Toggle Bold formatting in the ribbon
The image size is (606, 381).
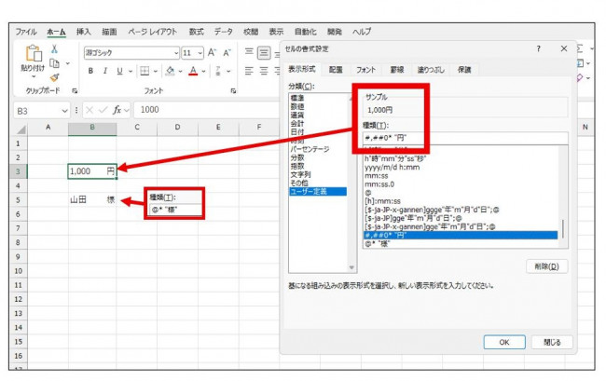tap(91, 71)
